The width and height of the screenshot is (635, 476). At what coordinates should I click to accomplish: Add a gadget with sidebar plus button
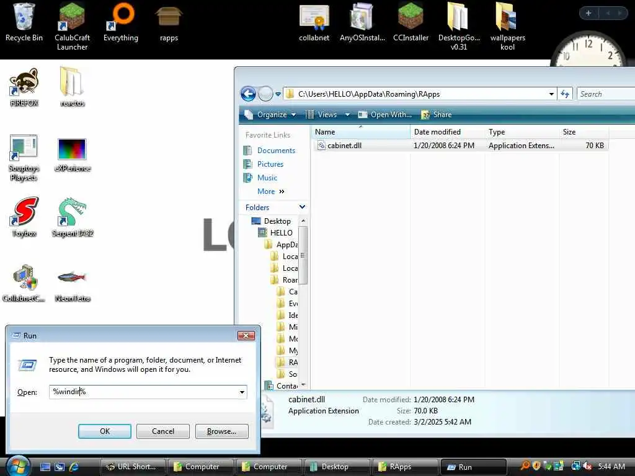coord(588,14)
